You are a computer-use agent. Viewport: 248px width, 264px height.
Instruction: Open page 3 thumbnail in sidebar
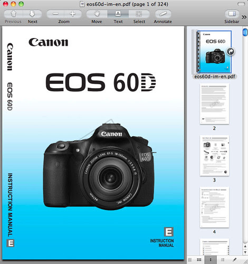click(x=214, y=156)
